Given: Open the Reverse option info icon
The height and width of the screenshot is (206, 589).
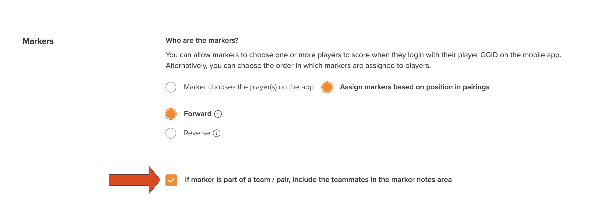Looking at the screenshot, I should 217,133.
